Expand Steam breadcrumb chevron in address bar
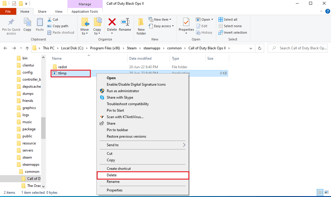Screen dimensions: 331x197 click(x=140, y=48)
